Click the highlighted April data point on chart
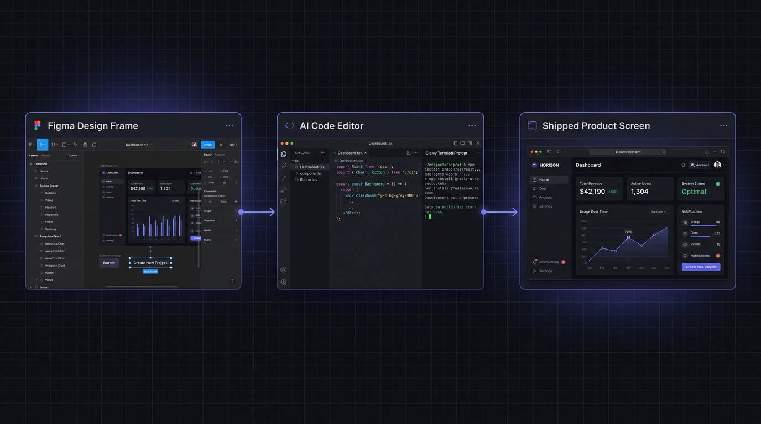 point(628,237)
